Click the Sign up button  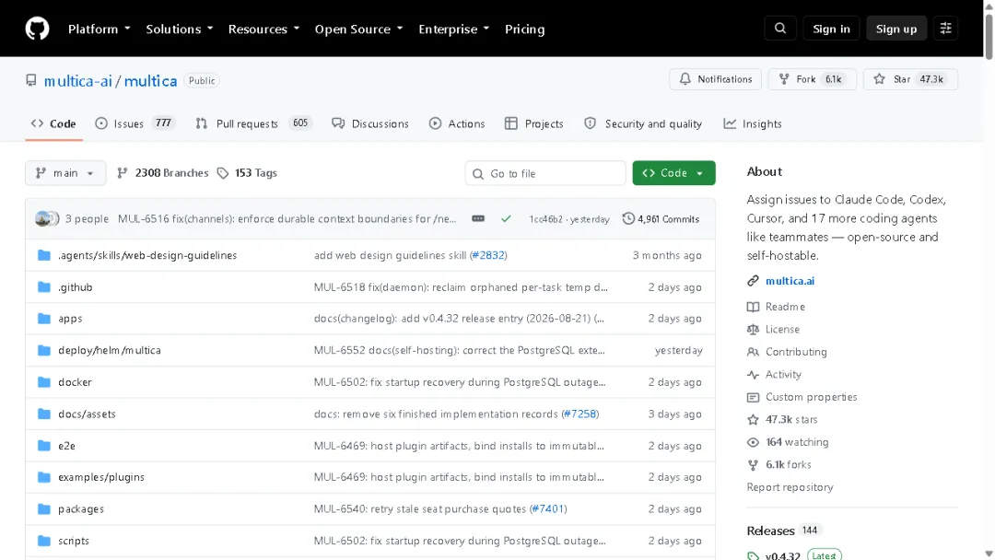(896, 29)
